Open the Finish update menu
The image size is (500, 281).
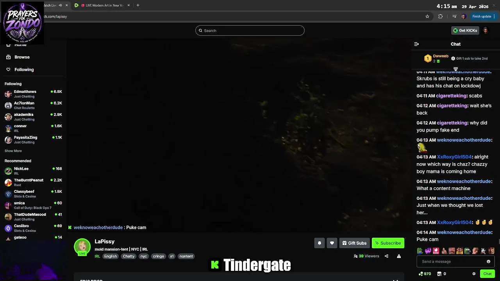[484, 16]
